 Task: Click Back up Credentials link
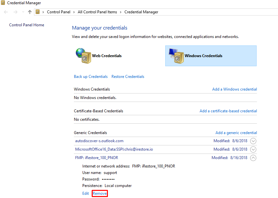click(91, 77)
